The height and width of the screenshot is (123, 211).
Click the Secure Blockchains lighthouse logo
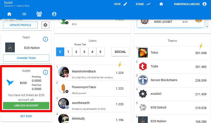(143, 80)
